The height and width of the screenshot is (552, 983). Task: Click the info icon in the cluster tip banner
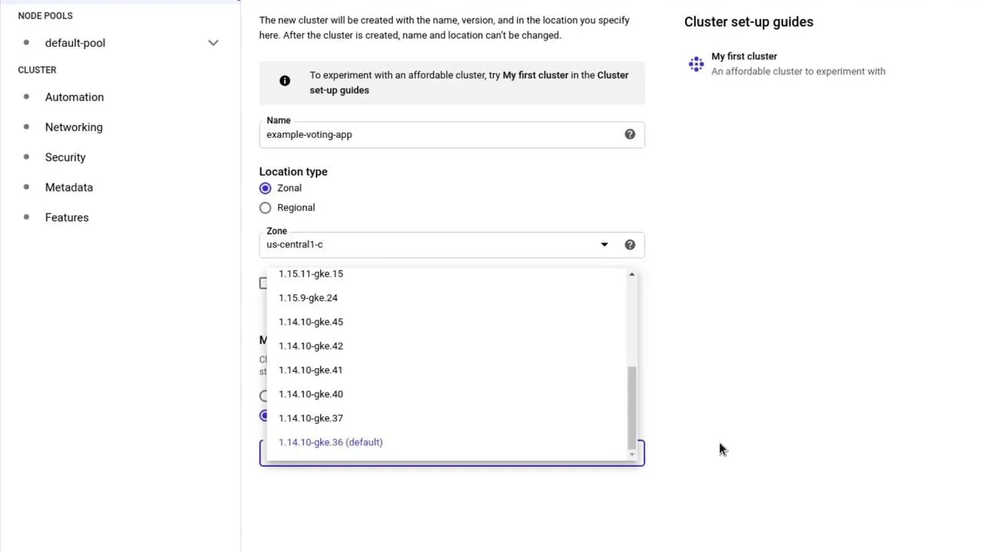[284, 80]
